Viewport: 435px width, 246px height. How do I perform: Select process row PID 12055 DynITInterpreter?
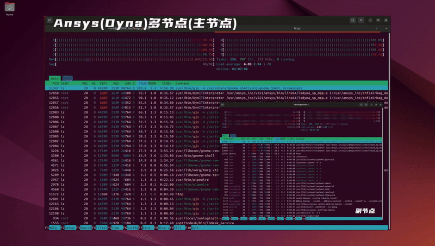pos(216,98)
